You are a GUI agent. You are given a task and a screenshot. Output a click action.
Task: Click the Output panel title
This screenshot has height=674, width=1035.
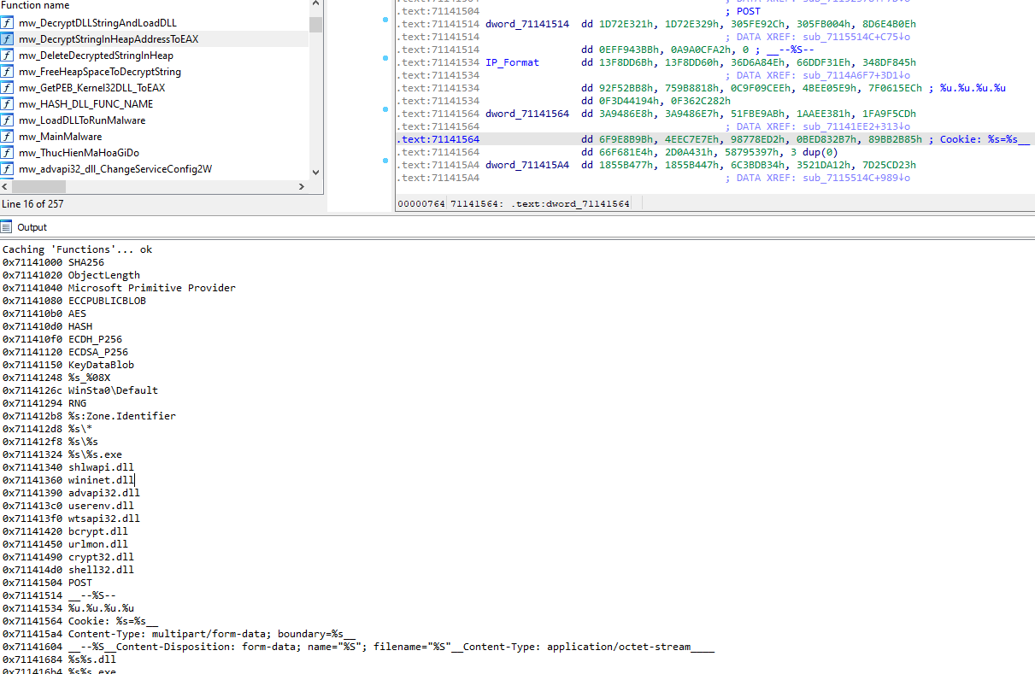tap(32, 227)
